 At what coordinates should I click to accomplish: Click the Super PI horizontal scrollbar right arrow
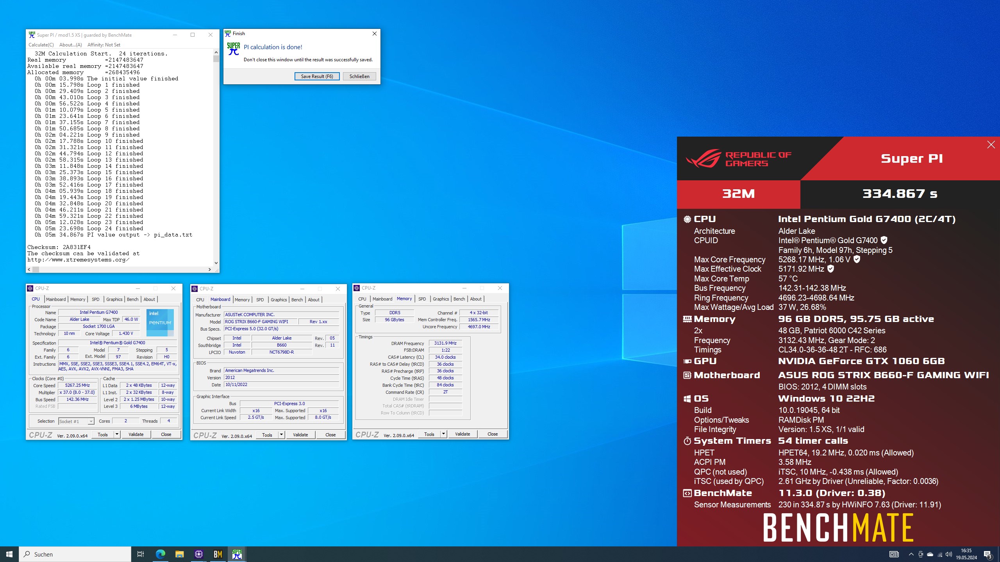(210, 269)
